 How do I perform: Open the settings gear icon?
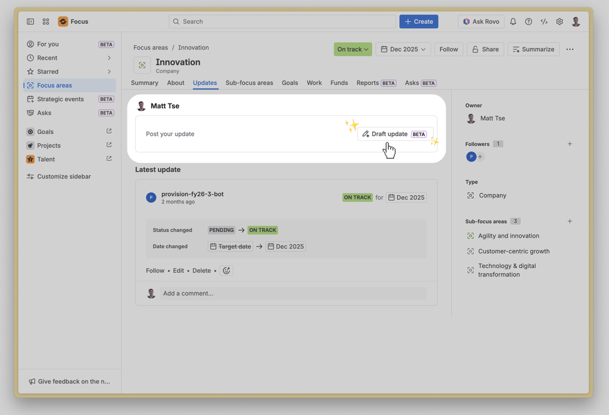pyautogui.click(x=559, y=21)
